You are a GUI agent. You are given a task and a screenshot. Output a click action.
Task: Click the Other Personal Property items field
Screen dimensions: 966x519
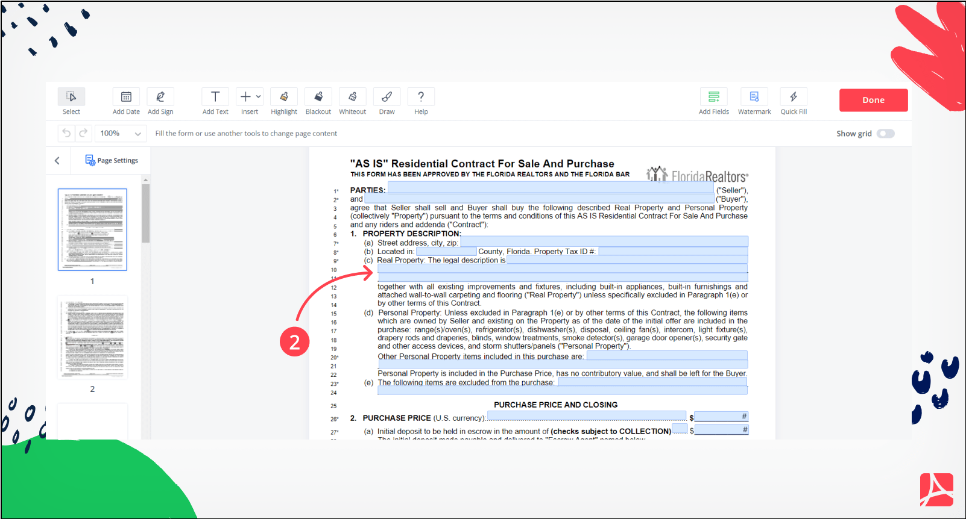pyautogui.click(x=667, y=355)
